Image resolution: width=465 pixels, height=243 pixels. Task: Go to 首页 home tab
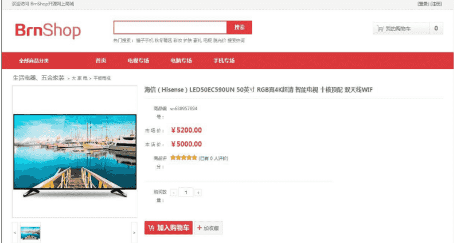(x=101, y=61)
